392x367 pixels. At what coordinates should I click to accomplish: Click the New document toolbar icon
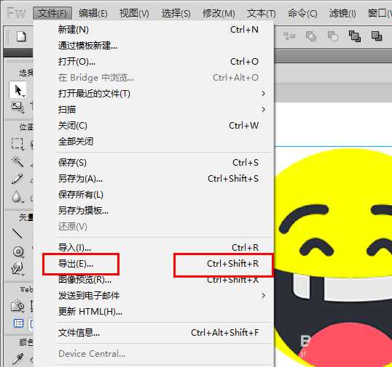pos(21,36)
